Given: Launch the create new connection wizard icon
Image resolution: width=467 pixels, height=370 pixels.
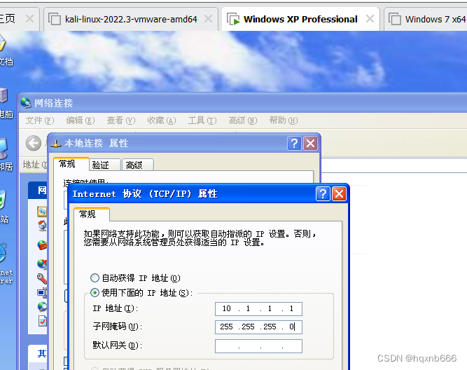Looking at the screenshot, I should pos(42,212).
